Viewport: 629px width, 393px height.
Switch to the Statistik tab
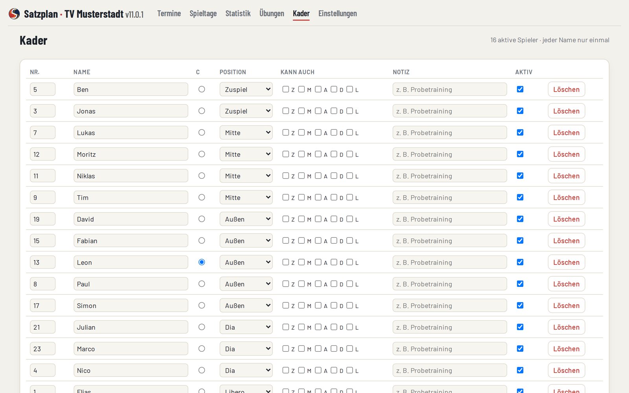click(x=238, y=13)
